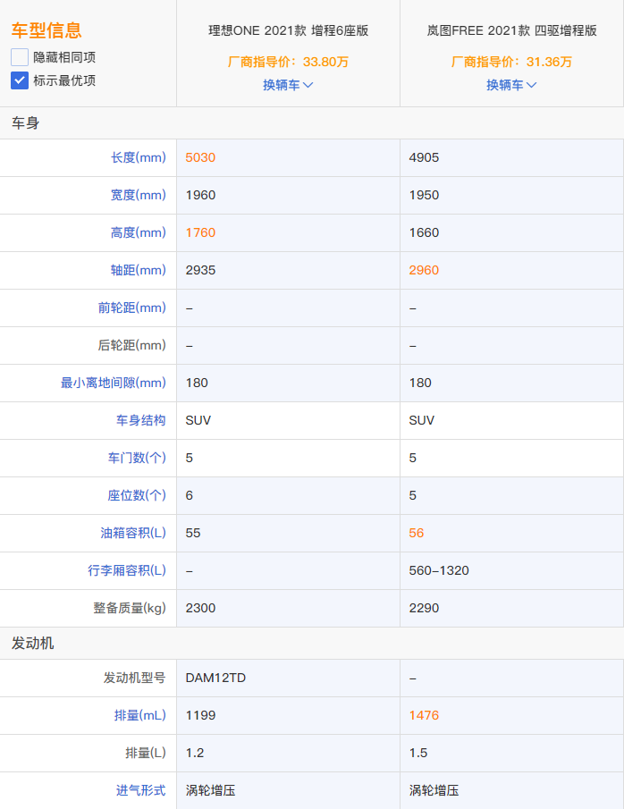Click 厂商指导价：31.36万 price text
Viewport: 624px width, 809px height.
[x=511, y=62]
